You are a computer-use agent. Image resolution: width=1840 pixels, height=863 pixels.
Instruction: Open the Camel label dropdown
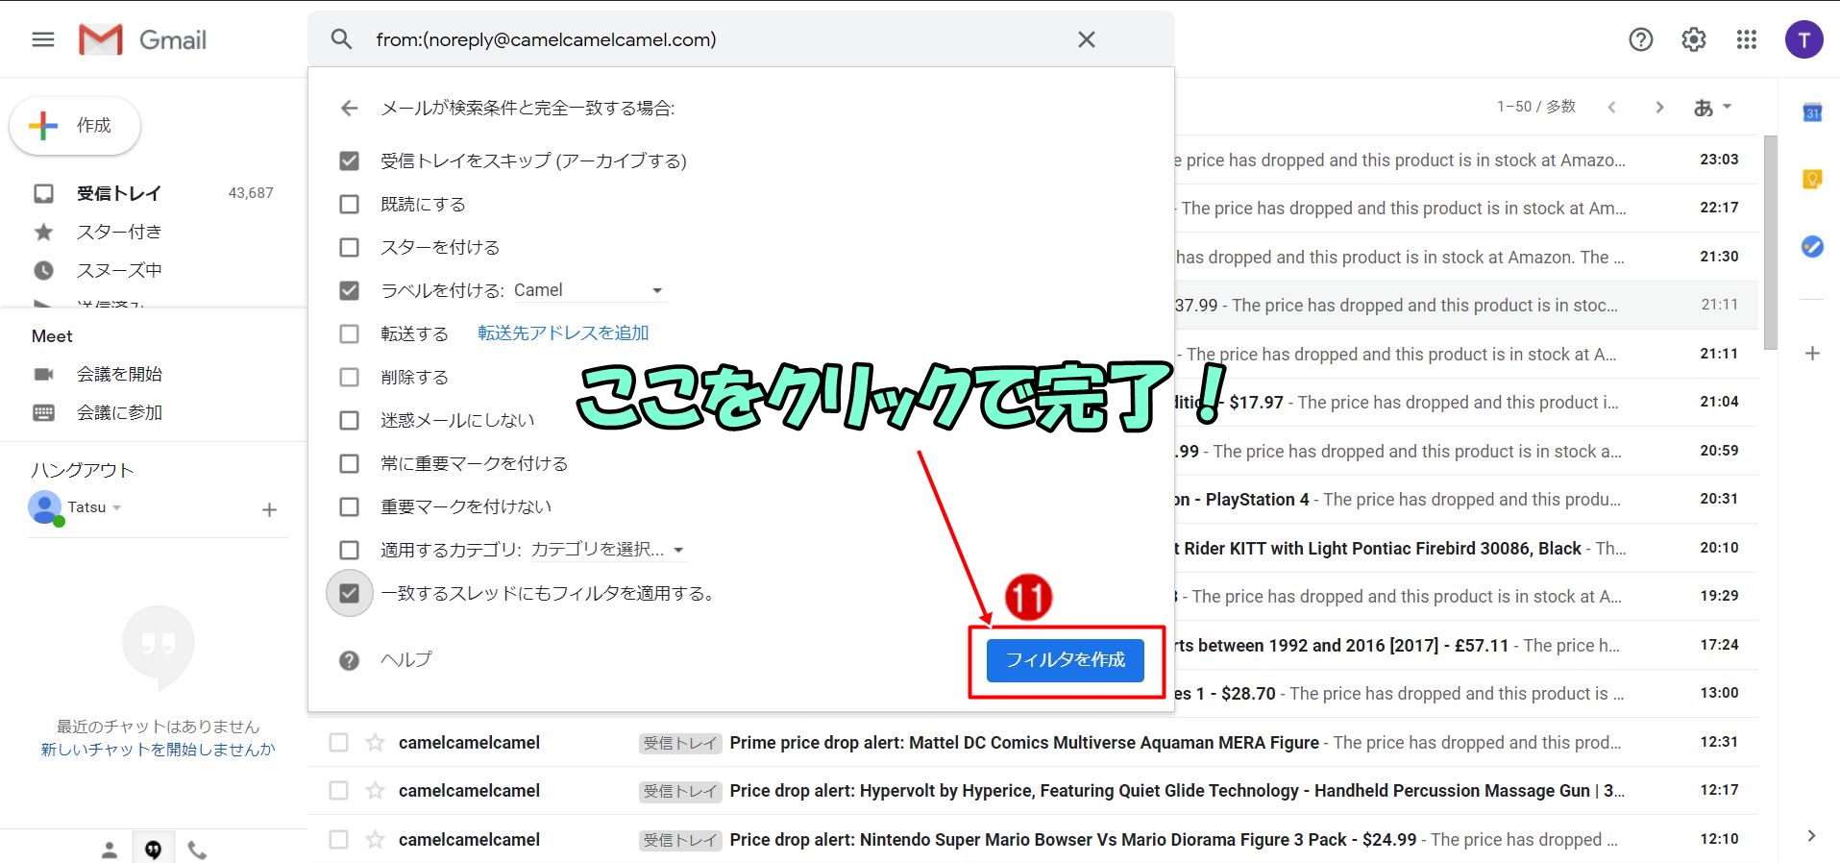[x=588, y=290]
